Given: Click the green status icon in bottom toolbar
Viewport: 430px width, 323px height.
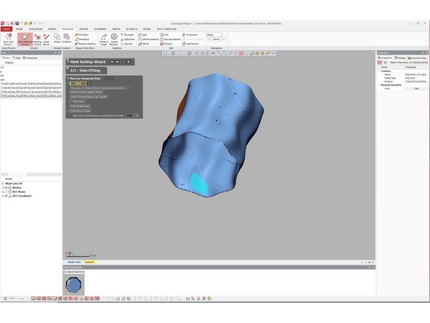Looking at the screenshot, I should (x=209, y=298).
